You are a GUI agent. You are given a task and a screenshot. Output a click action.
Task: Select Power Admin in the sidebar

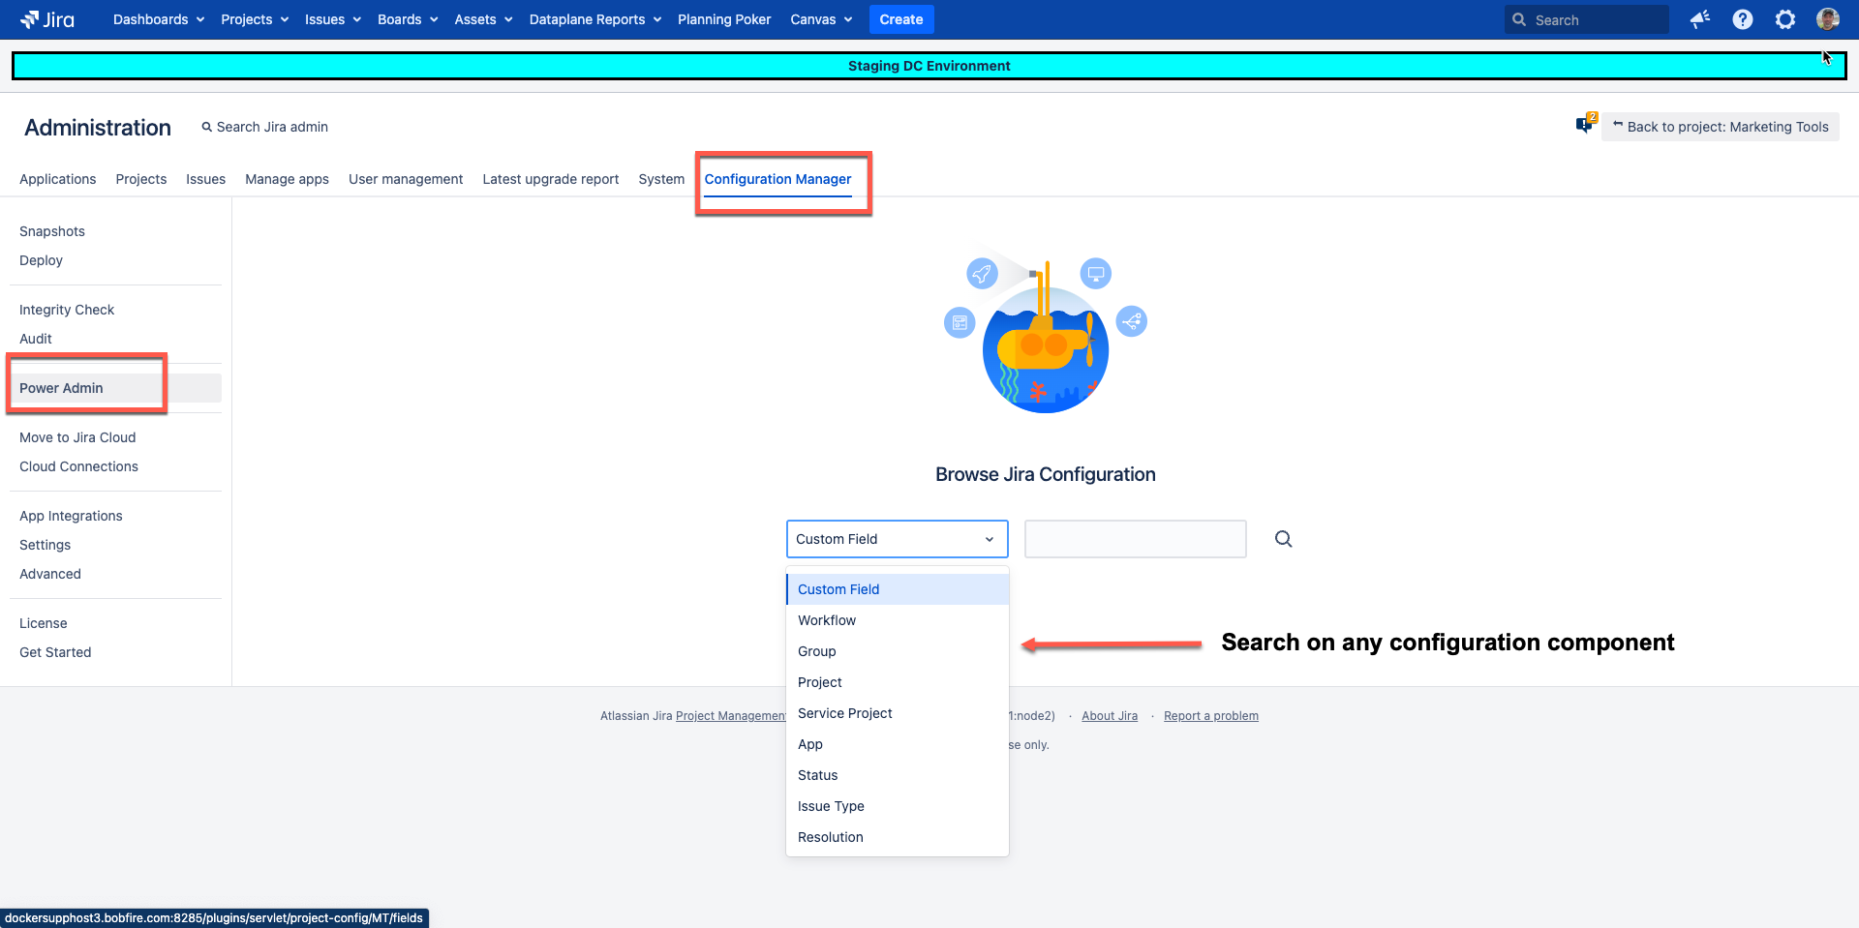[x=61, y=388]
